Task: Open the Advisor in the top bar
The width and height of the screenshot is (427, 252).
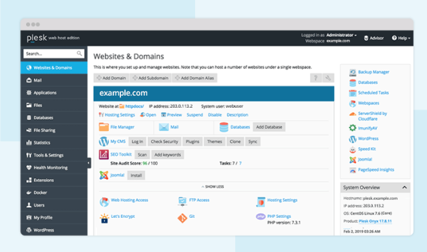Action: click(x=374, y=38)
